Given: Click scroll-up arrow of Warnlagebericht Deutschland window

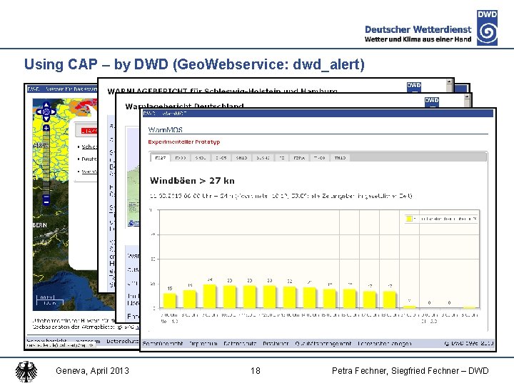Looking at the screenshot, I should click(467, 96).
